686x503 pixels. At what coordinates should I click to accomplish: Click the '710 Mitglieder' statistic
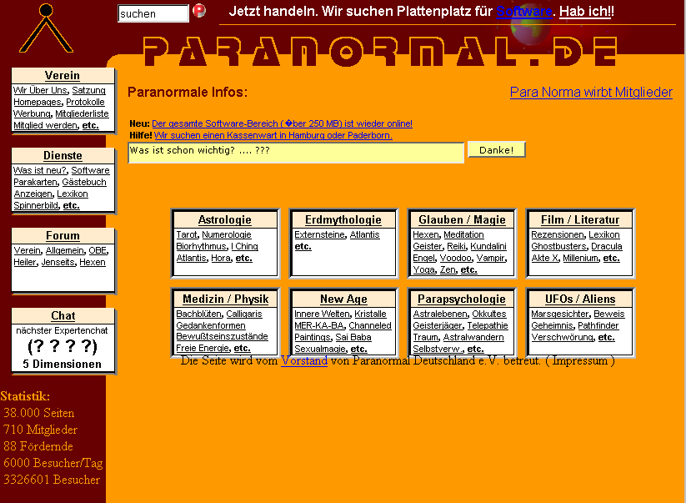40,430
